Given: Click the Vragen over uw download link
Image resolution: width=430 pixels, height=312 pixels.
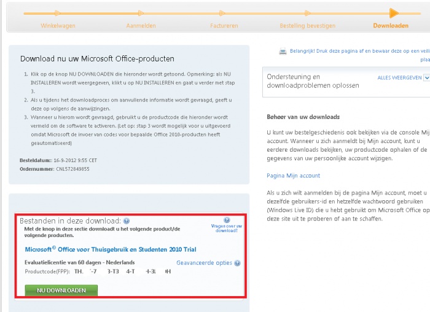Looking at the screenshot, I should tap(227, 228).
